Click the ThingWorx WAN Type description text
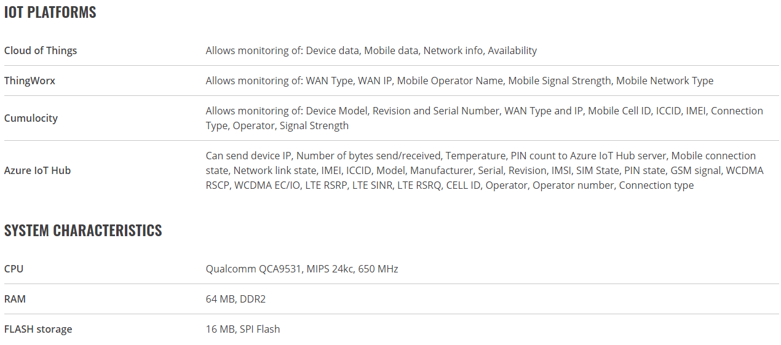Viewport: 781px width, 345px height. point(459,81)
